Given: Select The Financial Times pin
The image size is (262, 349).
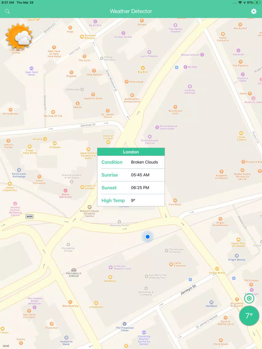Looking at the screenshot, I should pos(125,324).
